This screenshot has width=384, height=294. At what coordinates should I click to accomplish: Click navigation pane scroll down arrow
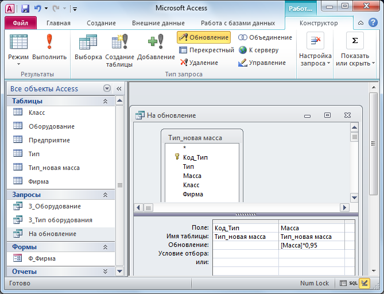coord(120,271)
